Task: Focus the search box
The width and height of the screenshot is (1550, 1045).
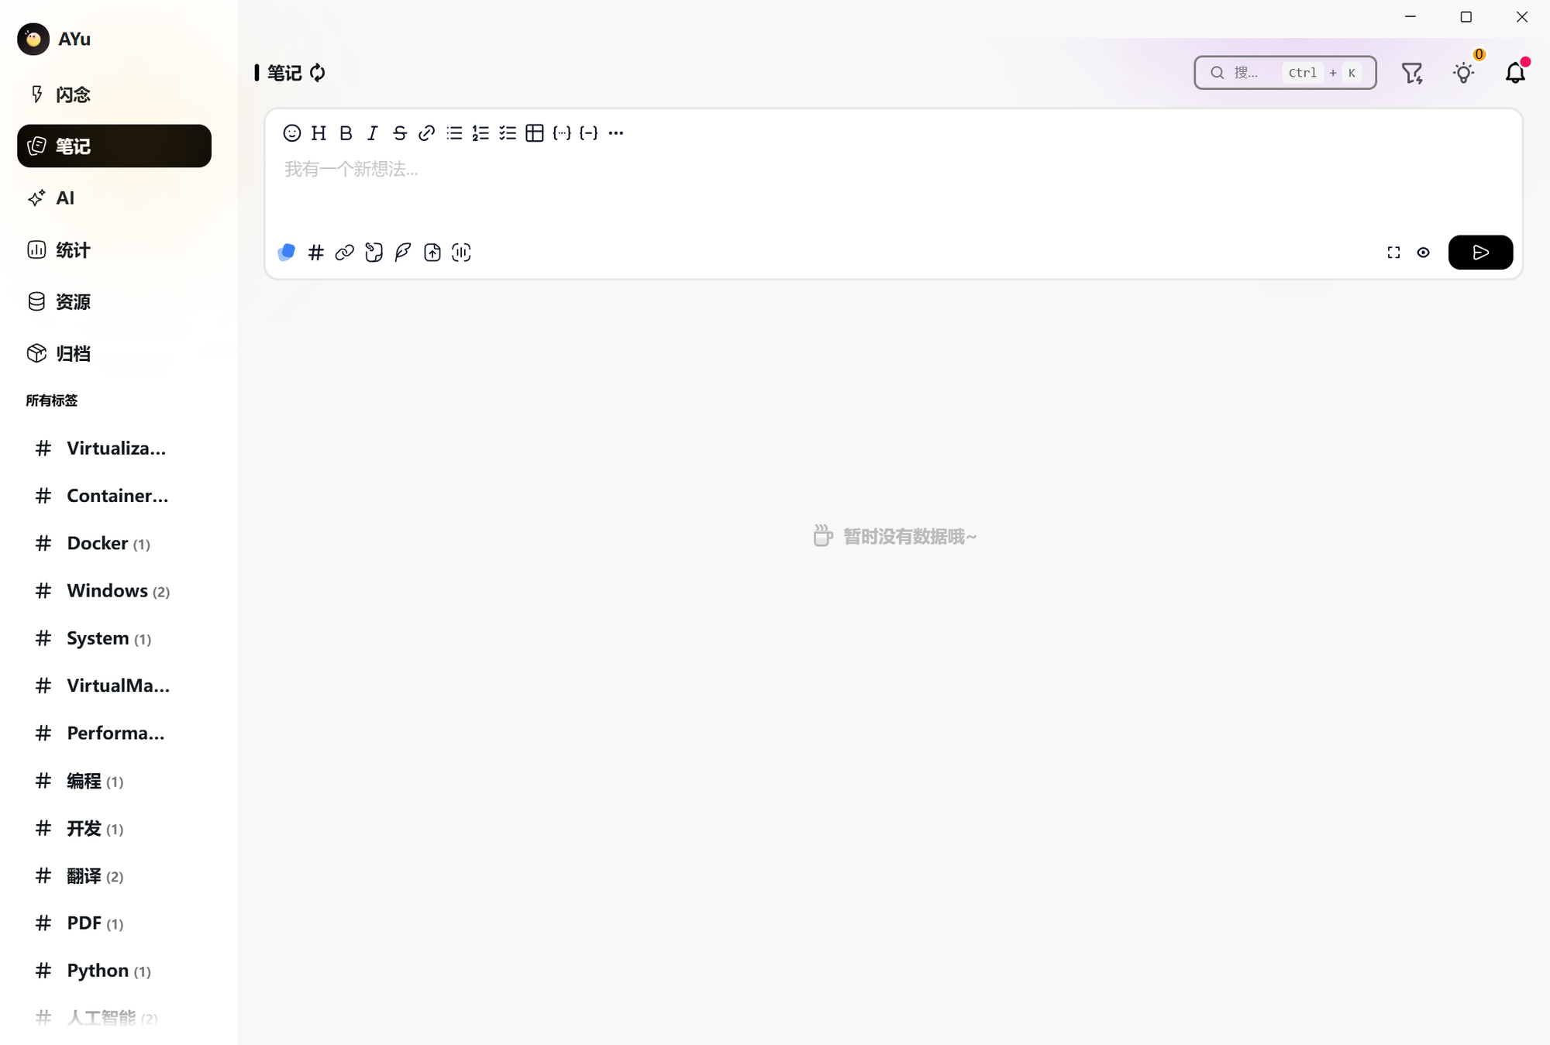Action: click(1285, 73)
